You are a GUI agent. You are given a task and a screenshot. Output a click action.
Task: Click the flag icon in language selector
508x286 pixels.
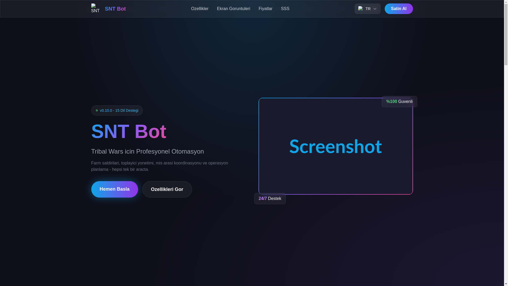click(x=360, y=9)
